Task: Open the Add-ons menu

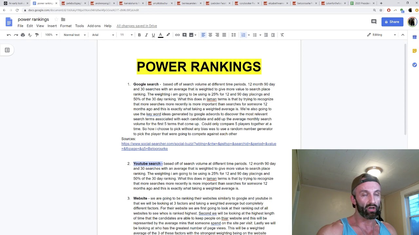Action: tap(94, 26)
